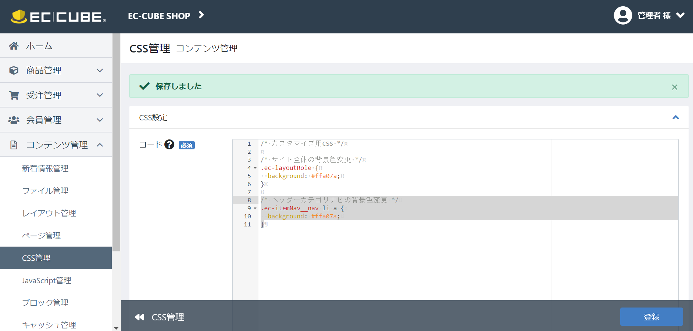The width and height of the screenshot is (693, 331).
Task: Click the code field help question icon
Action: point(169,145)
